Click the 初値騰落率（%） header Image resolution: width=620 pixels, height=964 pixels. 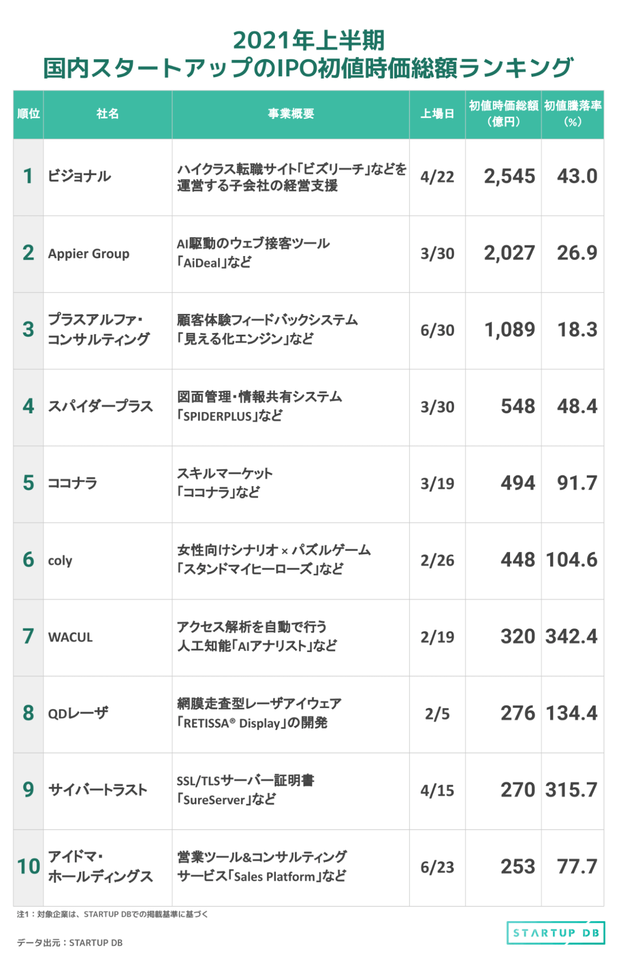click(573, 114)
